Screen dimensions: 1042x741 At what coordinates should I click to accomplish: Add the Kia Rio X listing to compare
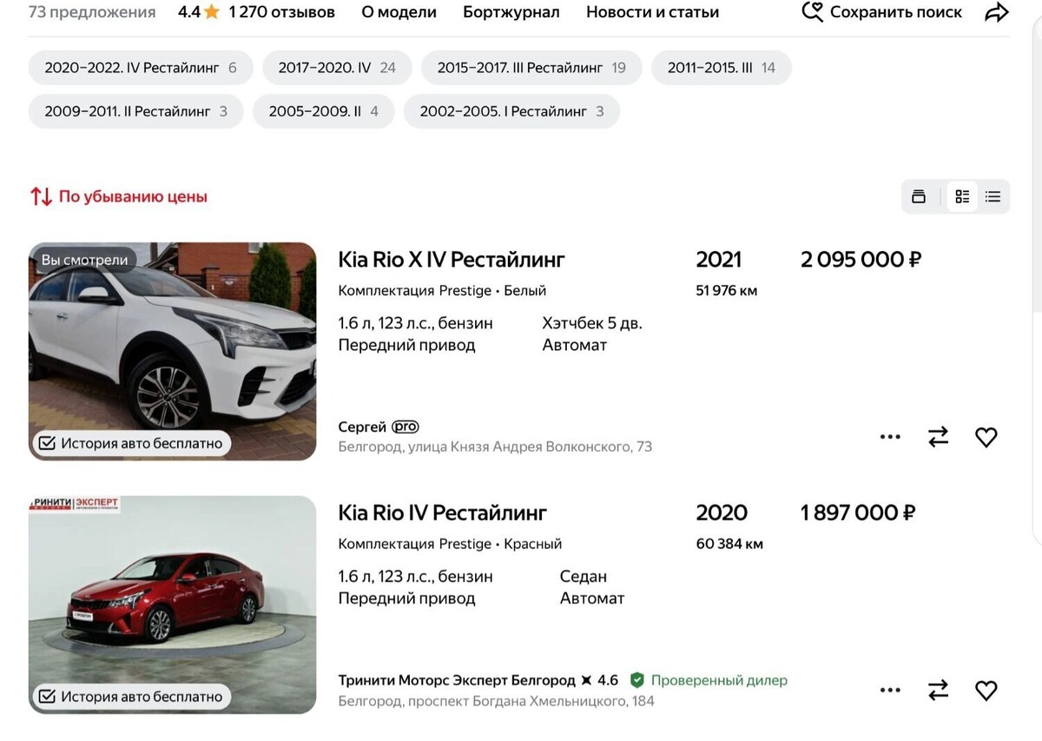coord(939,437)
